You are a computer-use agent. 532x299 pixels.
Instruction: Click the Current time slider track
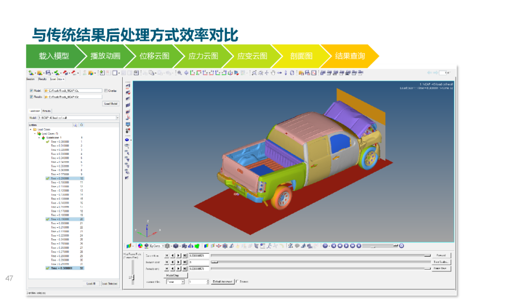[321, 255]
